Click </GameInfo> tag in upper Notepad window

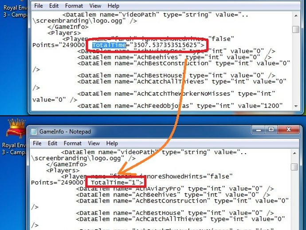pos(68,27)
